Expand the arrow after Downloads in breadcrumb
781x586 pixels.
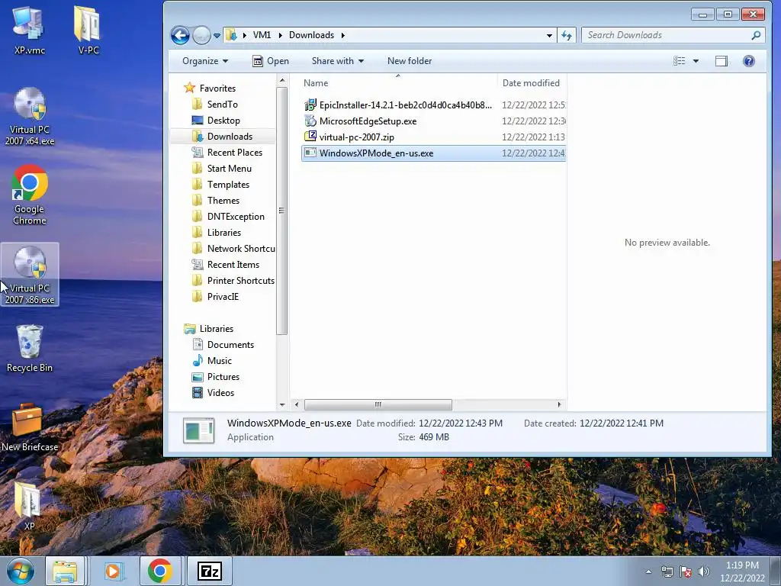(x=342, y=35)
